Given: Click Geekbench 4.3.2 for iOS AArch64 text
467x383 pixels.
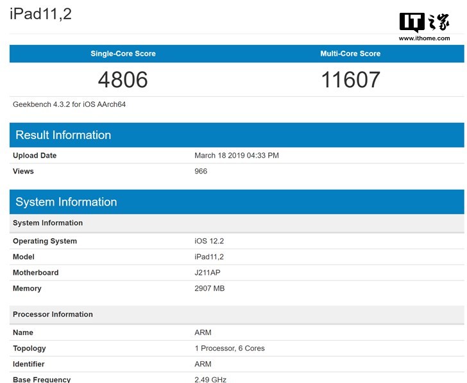Looking at the screenshot, I should pyautogui.click(x=69, y=104).
